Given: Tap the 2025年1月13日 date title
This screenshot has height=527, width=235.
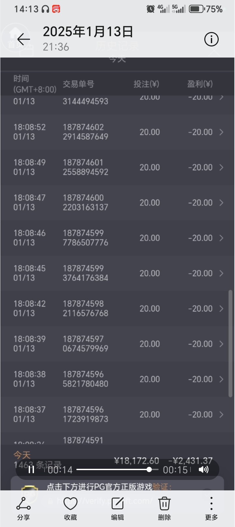Looking at the screenshot, I should (x=88, y=32).
